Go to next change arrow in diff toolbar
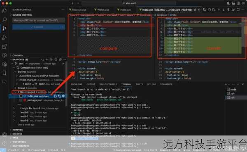The height and width of the screenshot is (152, 247). (224, 10)
